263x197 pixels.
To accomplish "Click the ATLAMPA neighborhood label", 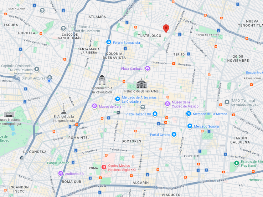I will tap(97, 17).
